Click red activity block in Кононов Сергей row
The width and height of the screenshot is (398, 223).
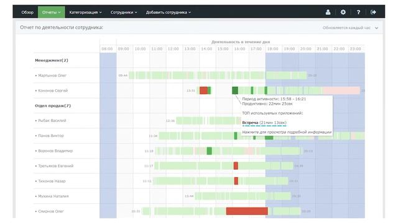click(203, 90)
